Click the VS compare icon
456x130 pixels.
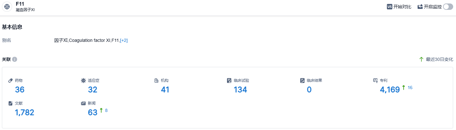(x=389, y=7)
